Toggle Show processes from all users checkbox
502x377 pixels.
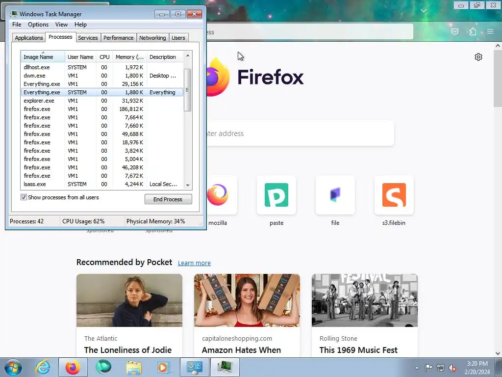coord(24,197)
